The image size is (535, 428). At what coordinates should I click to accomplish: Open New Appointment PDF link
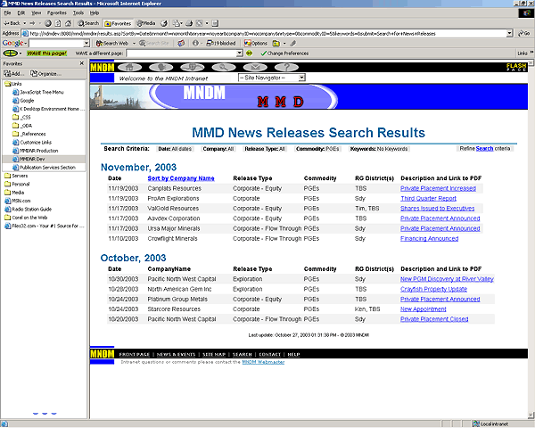(x=423, y=309)
